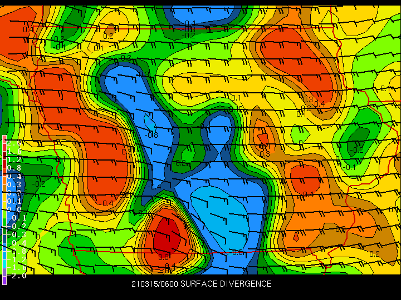This screenshot has width=401, height=300.
Task: Select the 0.2 label near the bottom right corner
Action: [374, 253]
